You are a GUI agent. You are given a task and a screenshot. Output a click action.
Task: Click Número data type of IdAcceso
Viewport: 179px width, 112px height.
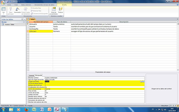click(62, 31)
